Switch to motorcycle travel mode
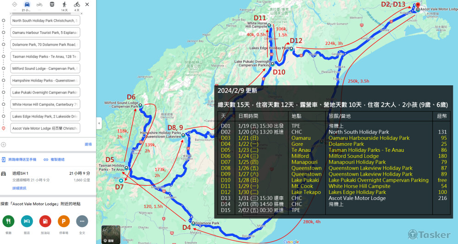This screenshot has height=244, width=458. click(39, 5)
